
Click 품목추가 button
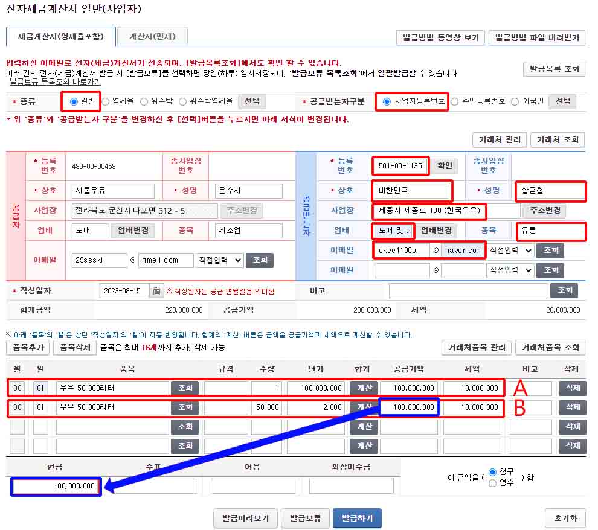pyautogui.click(x=28, y=348)
